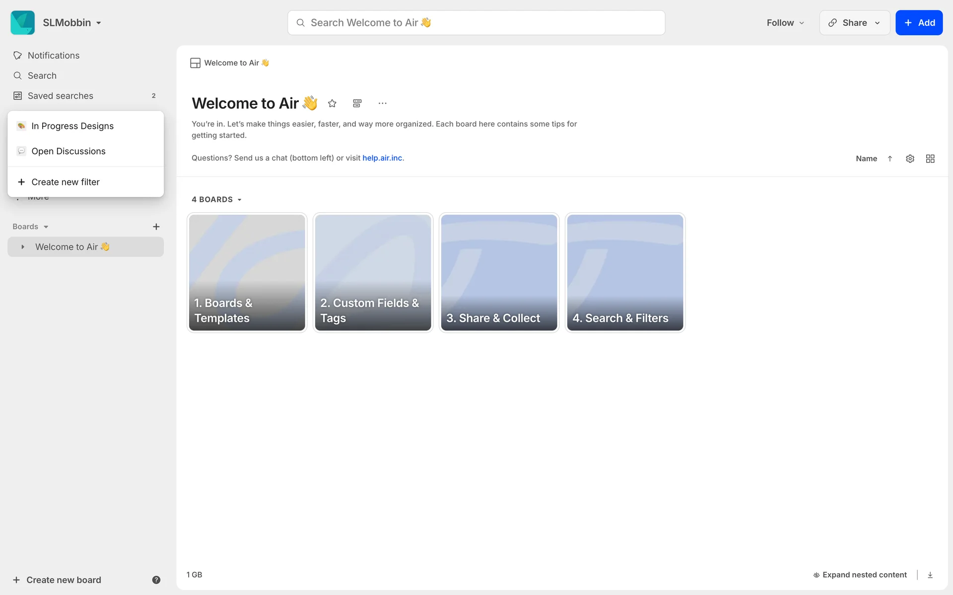The width and height of the screenshot is (953, 595).
Task: Open the 3. Share & Collect board thumbnail
Action: 499,272
